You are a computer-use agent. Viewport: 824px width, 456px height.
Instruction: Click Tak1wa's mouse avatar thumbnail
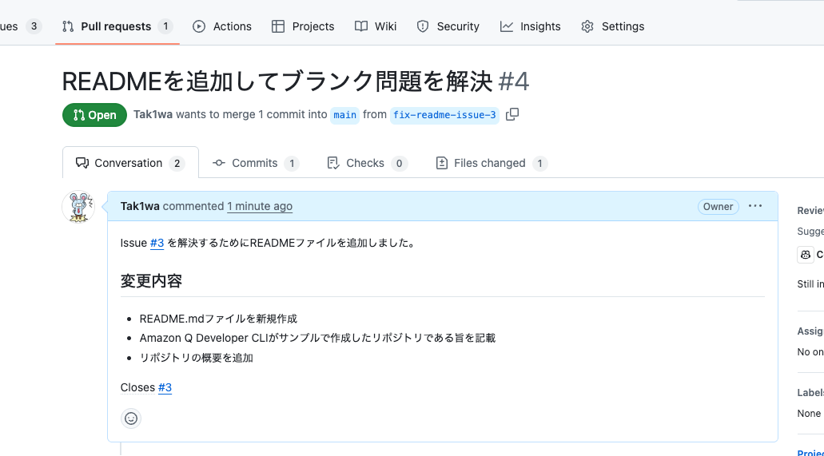click(78, 208)
